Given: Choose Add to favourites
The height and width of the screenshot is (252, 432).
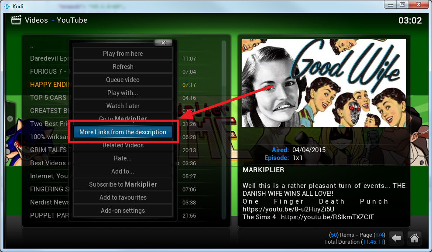Looking at the screenshot, I should (123, 198).
